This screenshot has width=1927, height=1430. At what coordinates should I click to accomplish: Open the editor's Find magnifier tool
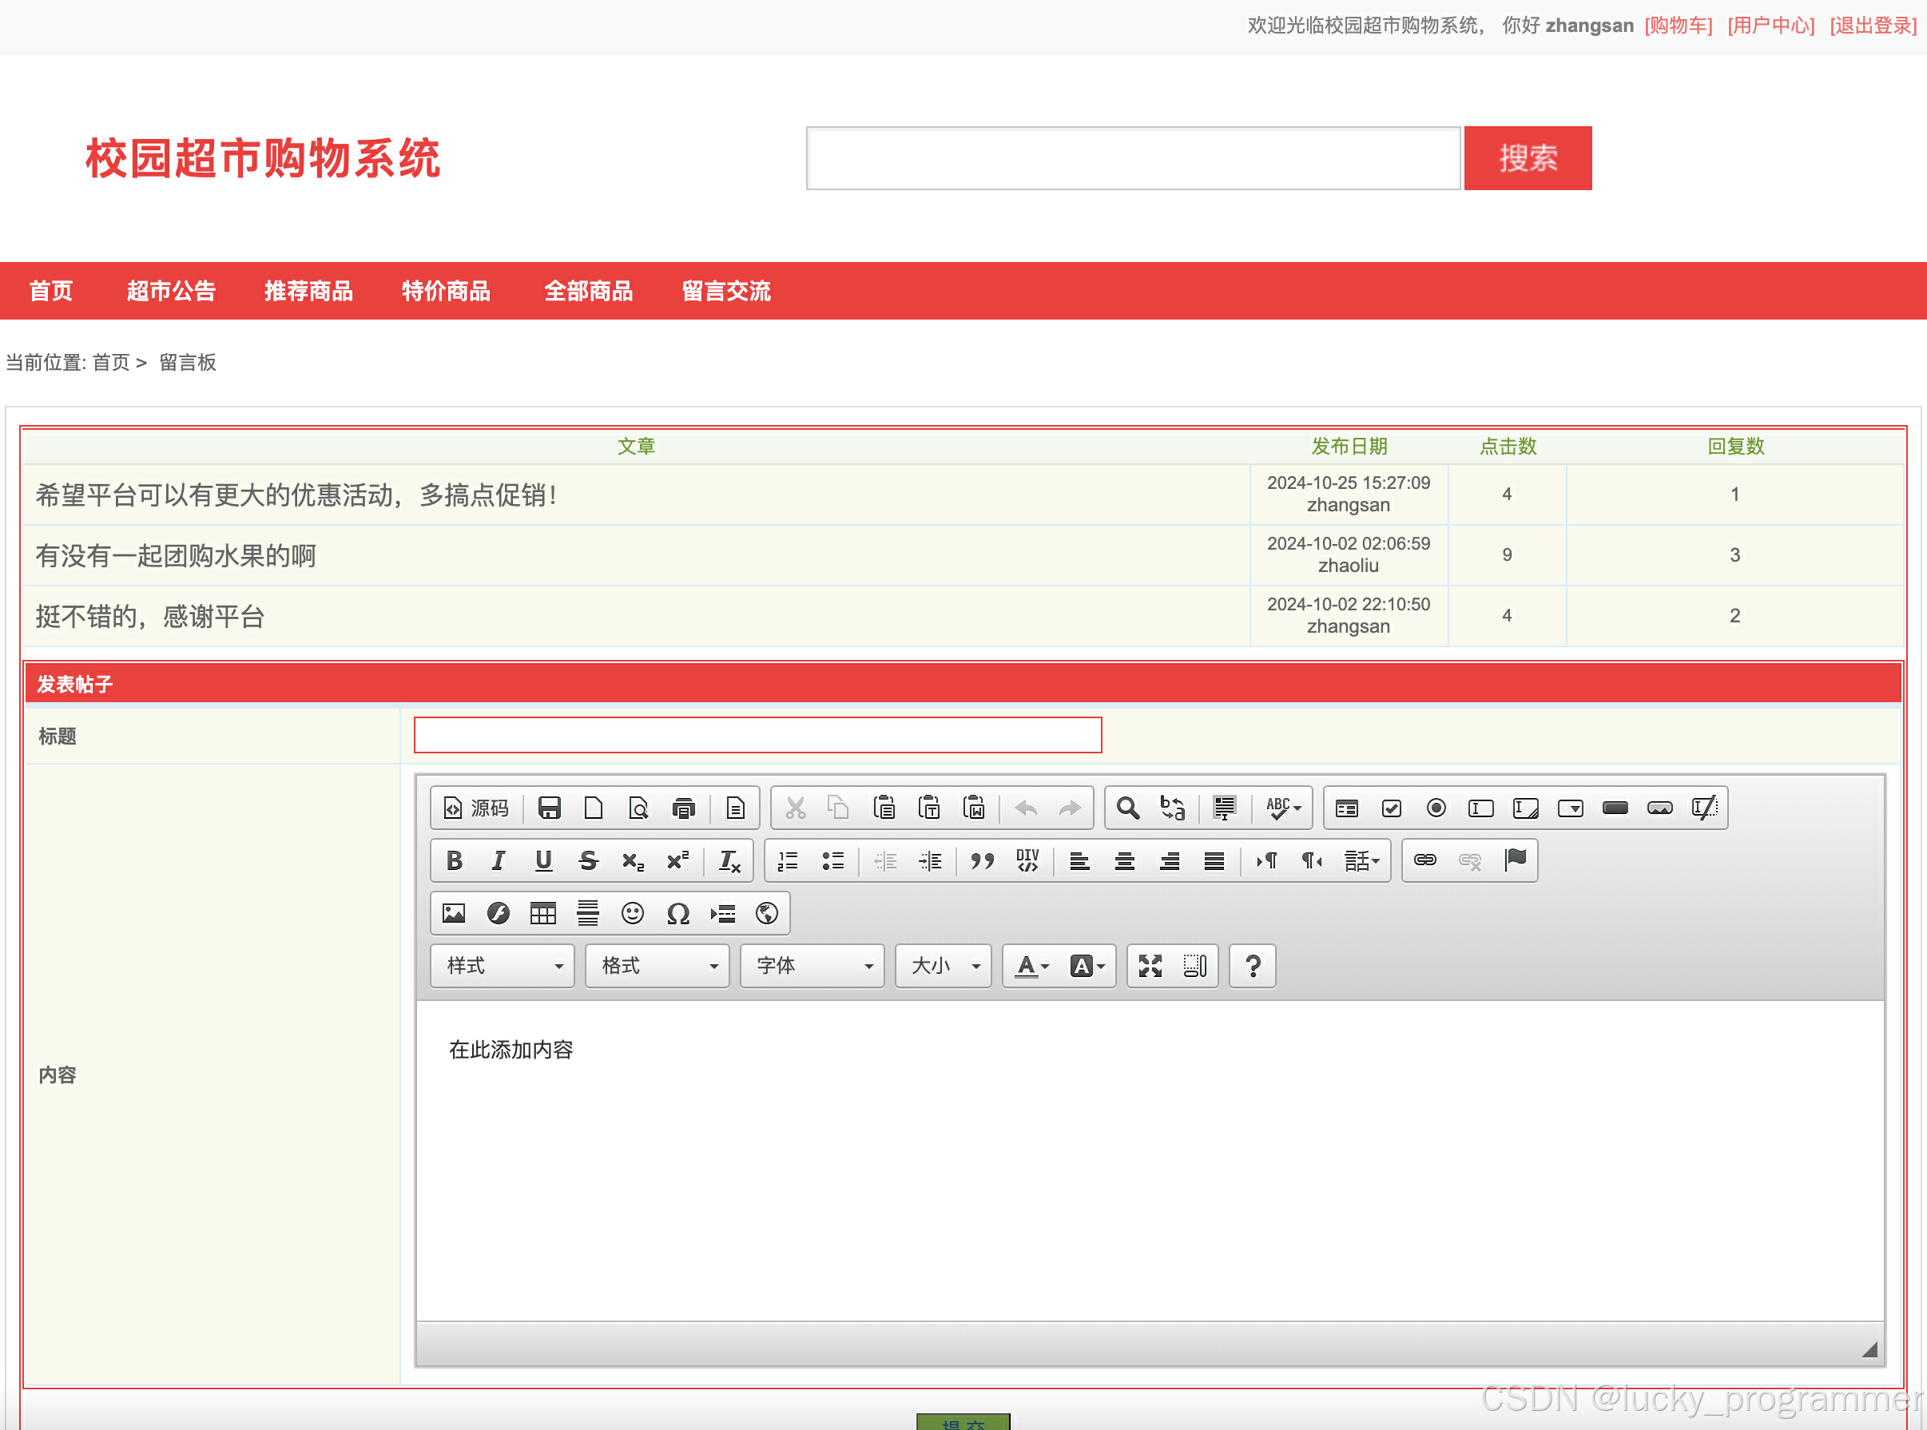1127,808
